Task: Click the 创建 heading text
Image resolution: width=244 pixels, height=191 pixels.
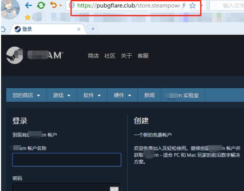Action: coord(141,121)
